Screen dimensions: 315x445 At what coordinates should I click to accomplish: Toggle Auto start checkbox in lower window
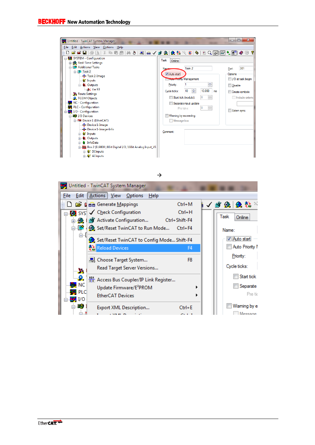point(229,239)
